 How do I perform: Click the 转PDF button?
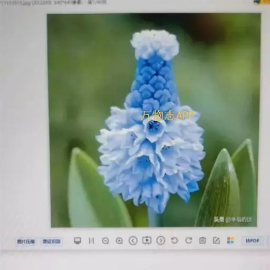(253, 240)
